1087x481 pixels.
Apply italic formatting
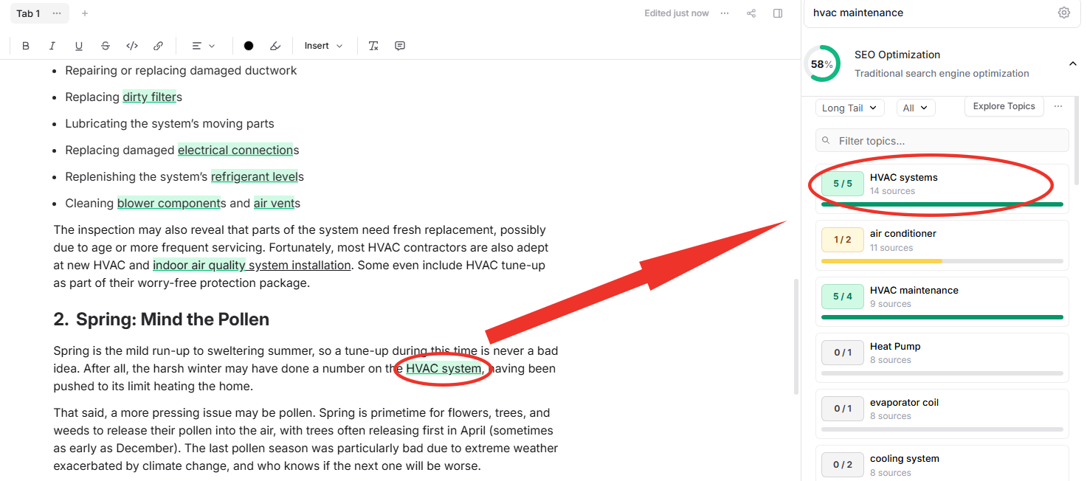[x=52, y=46]
